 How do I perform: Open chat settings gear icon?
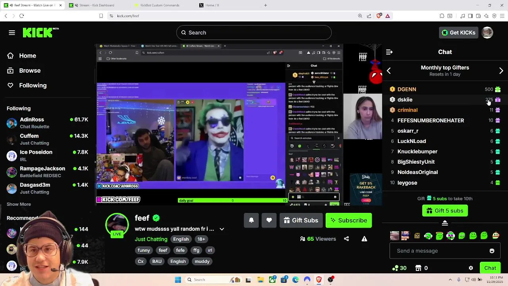pyautogui.click(x=471, y=268)
